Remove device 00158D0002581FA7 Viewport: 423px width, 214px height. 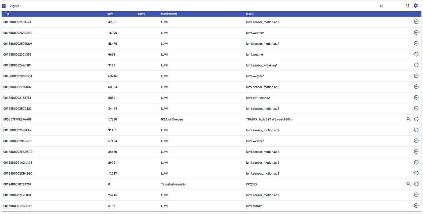[416, 130]
